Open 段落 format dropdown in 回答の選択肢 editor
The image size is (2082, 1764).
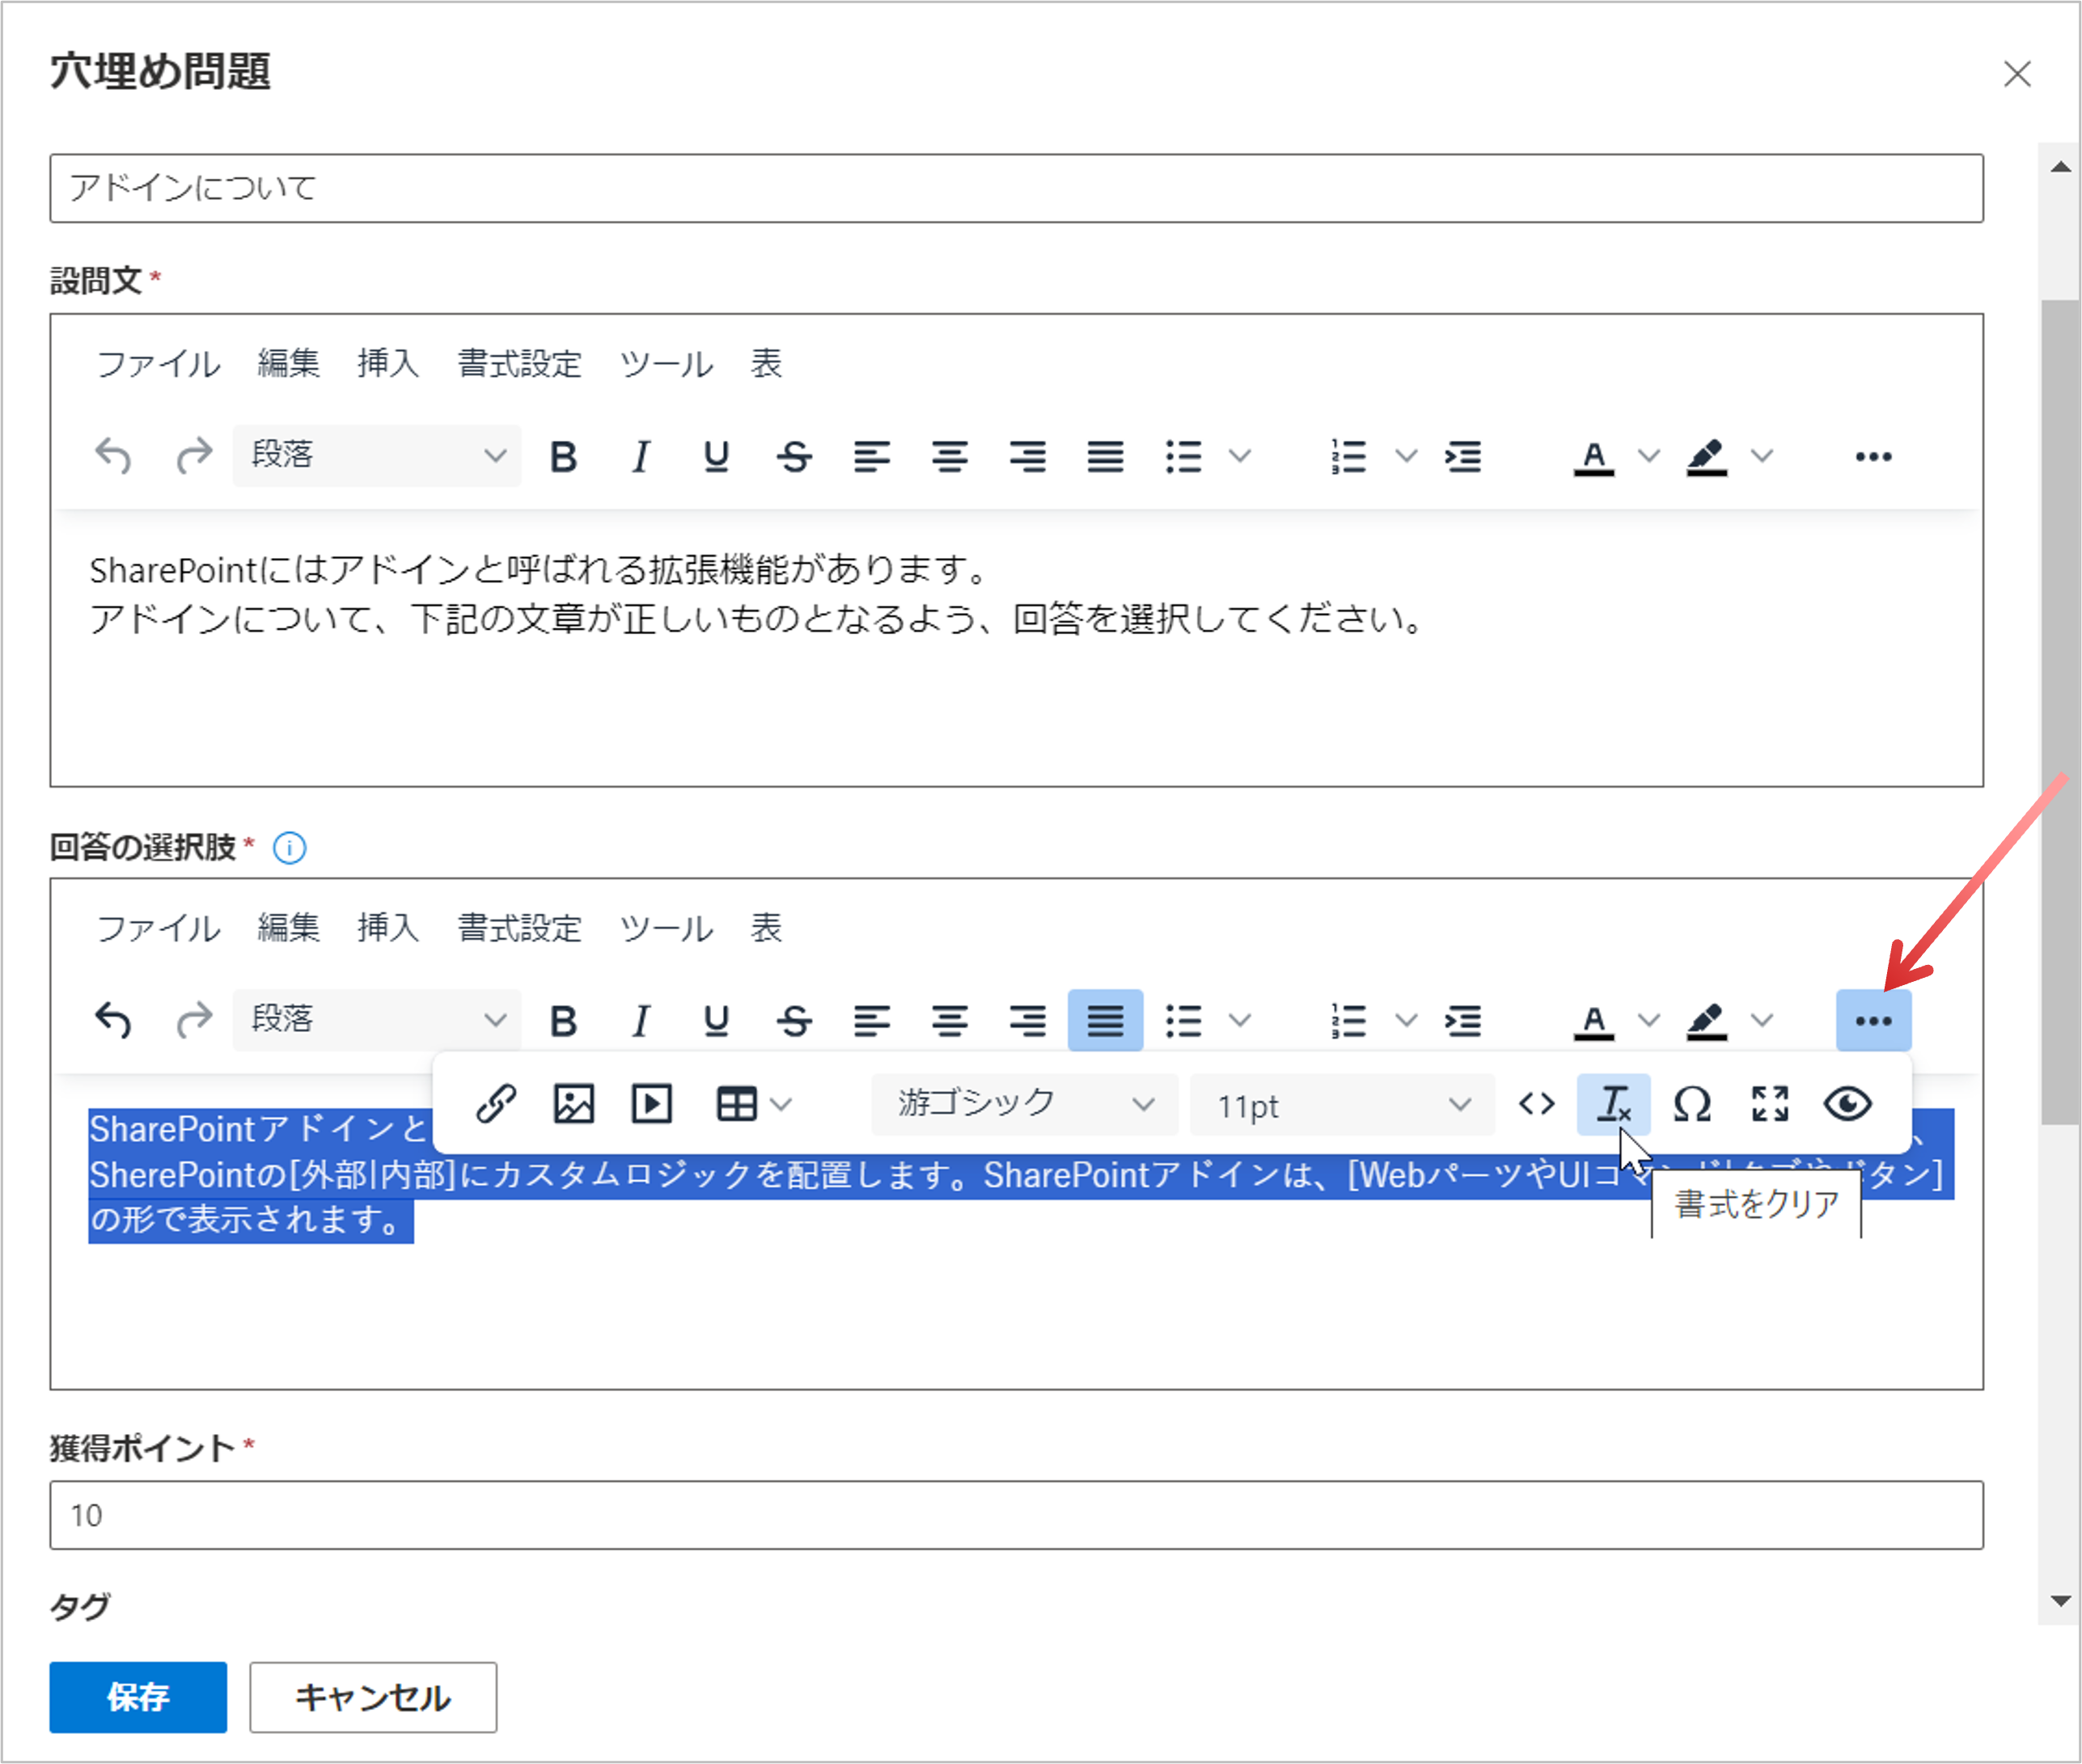click(x=377, y=1020)
